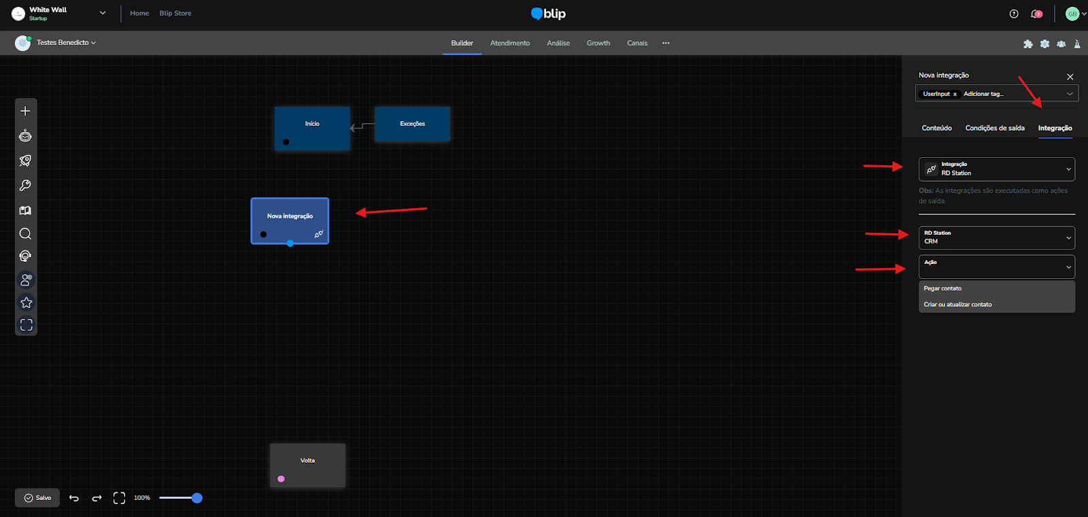Screen dimensions: 1088x517
Task: Open the robot icon in left toolbar
Action: [25, 136]
